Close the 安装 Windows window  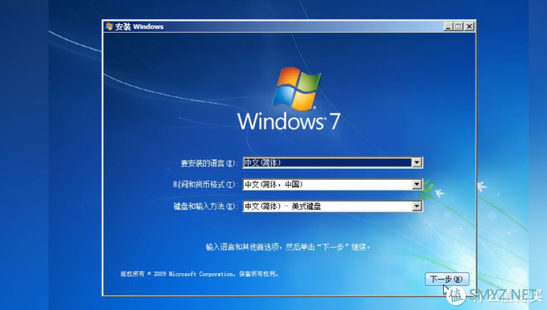pos(470,27)
